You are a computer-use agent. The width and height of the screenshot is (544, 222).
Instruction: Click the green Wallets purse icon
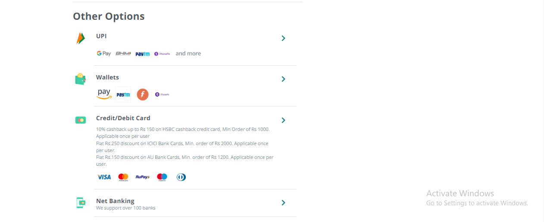point(80,79)
